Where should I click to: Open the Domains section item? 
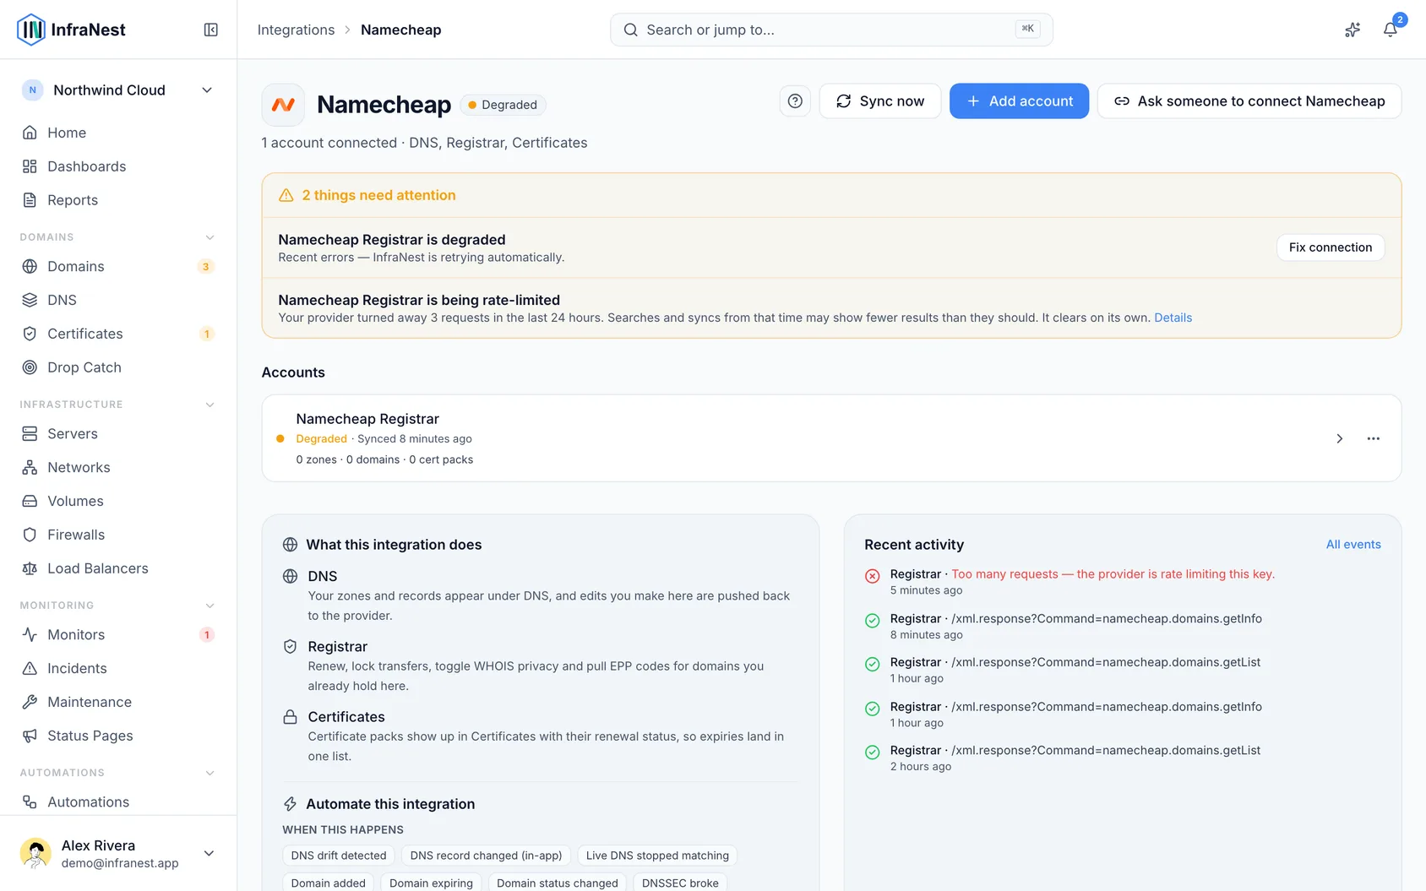point(118,266)
